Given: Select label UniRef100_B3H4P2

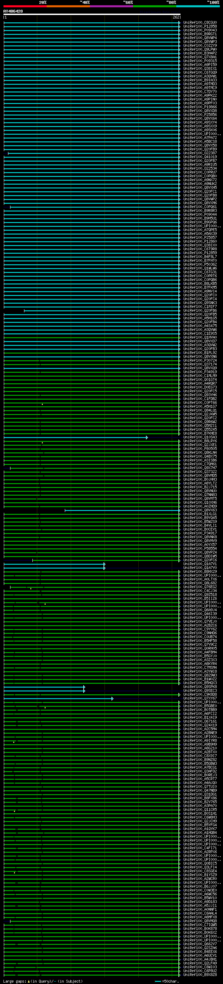Looking at the screenshot, I should point(200,53).
